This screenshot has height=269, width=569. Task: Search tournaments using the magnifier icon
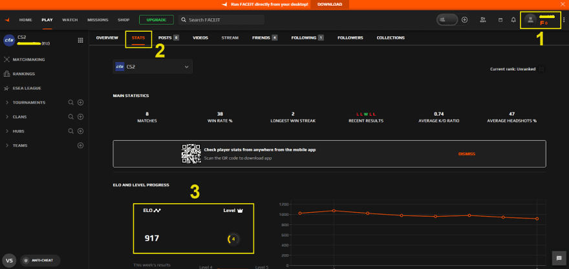[x=71, y=102]
